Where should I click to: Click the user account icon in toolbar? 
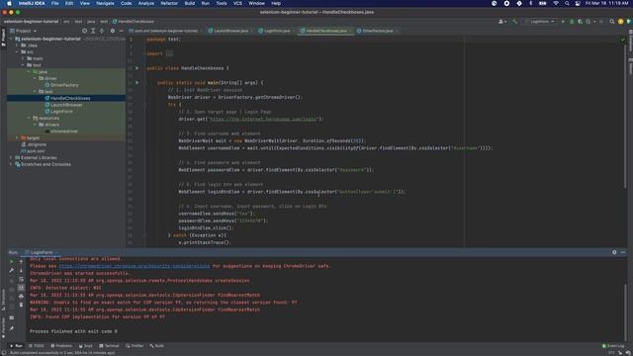pyautogui.click(x=501, y=22)
